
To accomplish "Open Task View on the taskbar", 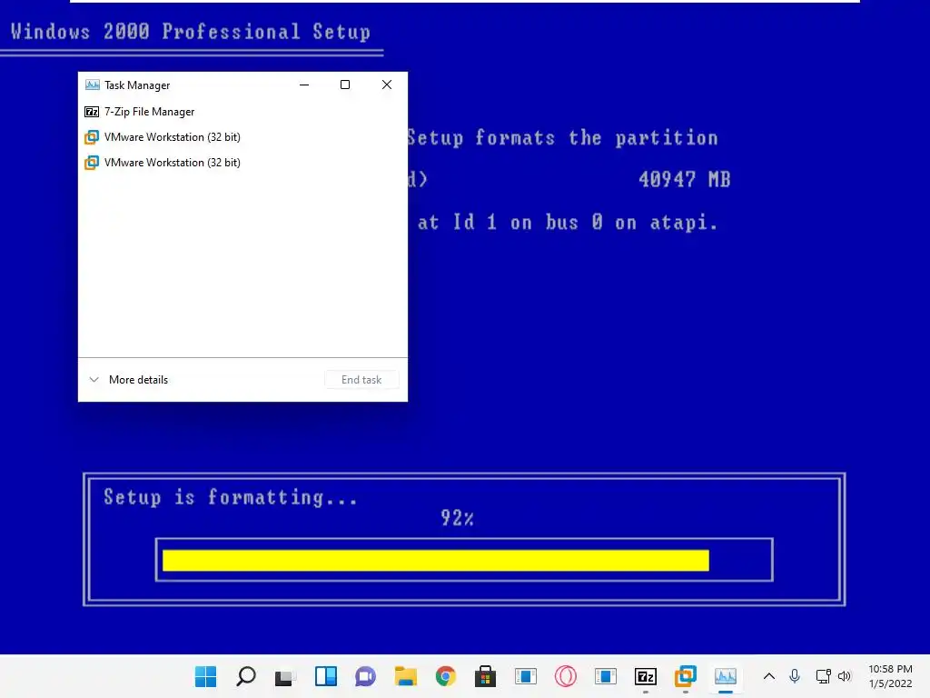I will coord(285,676).
